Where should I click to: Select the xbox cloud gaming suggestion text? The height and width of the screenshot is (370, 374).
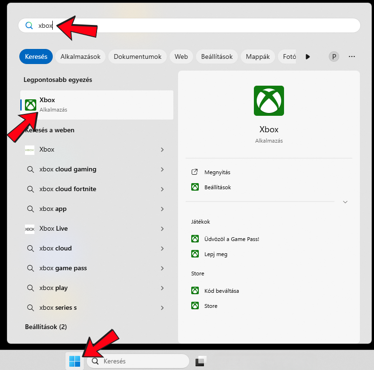[x=68, y=169]
